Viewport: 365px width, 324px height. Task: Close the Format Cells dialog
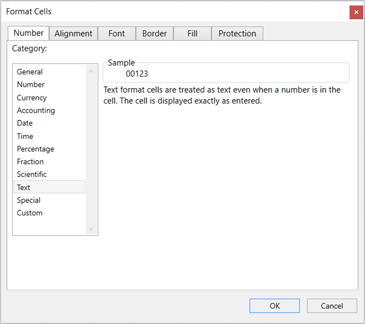point(356,12)
